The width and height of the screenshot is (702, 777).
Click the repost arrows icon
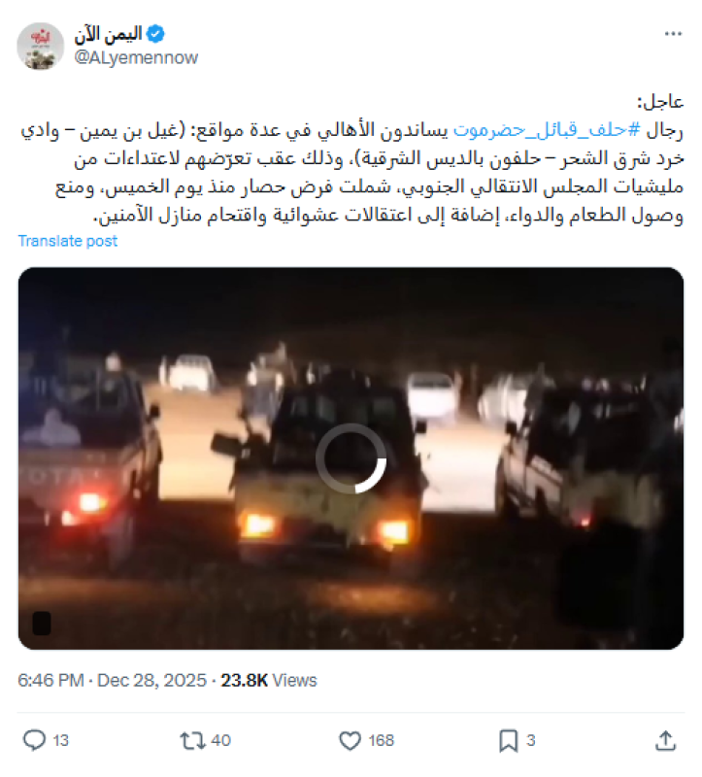(192, 740)
